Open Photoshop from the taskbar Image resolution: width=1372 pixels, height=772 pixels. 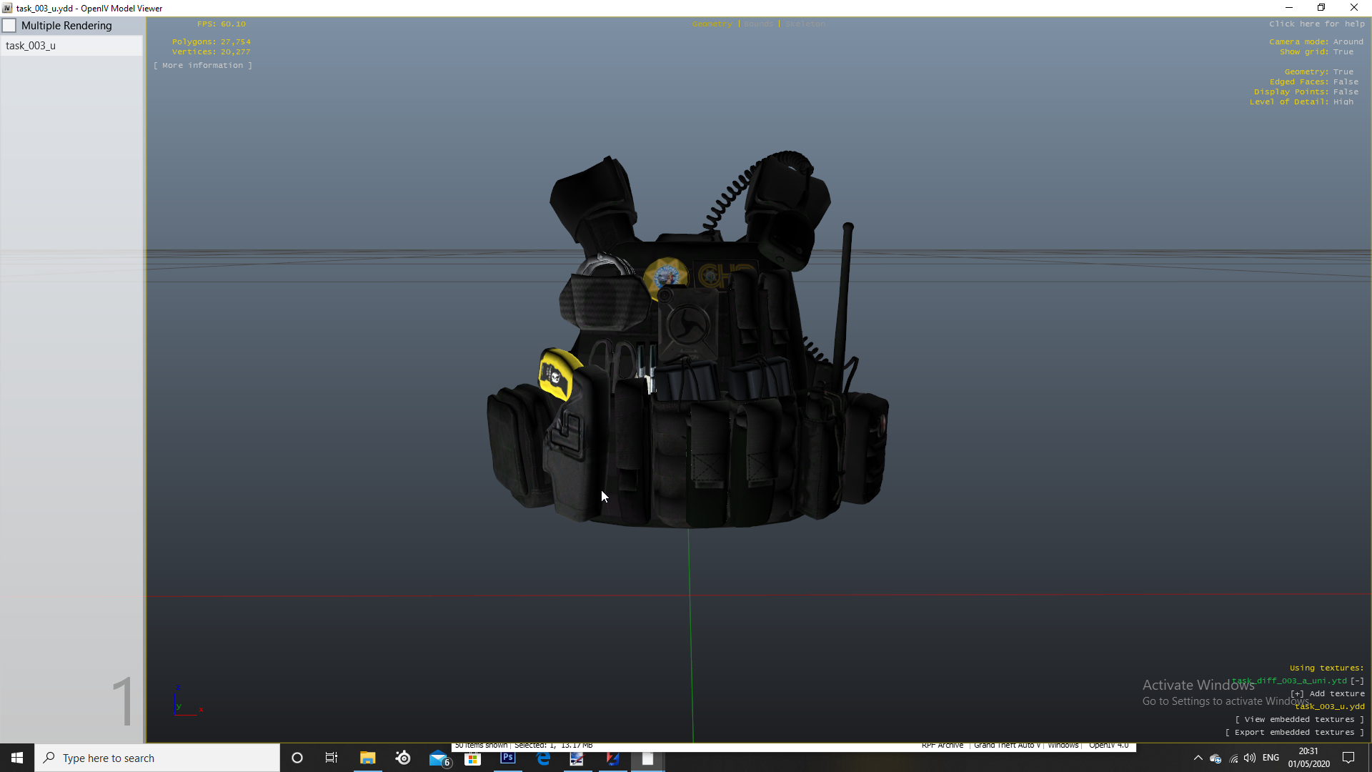[507, 758]
